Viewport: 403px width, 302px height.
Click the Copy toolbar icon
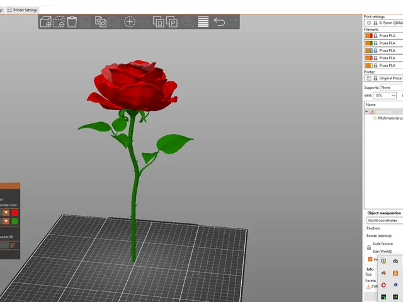(x=101, y=22)
